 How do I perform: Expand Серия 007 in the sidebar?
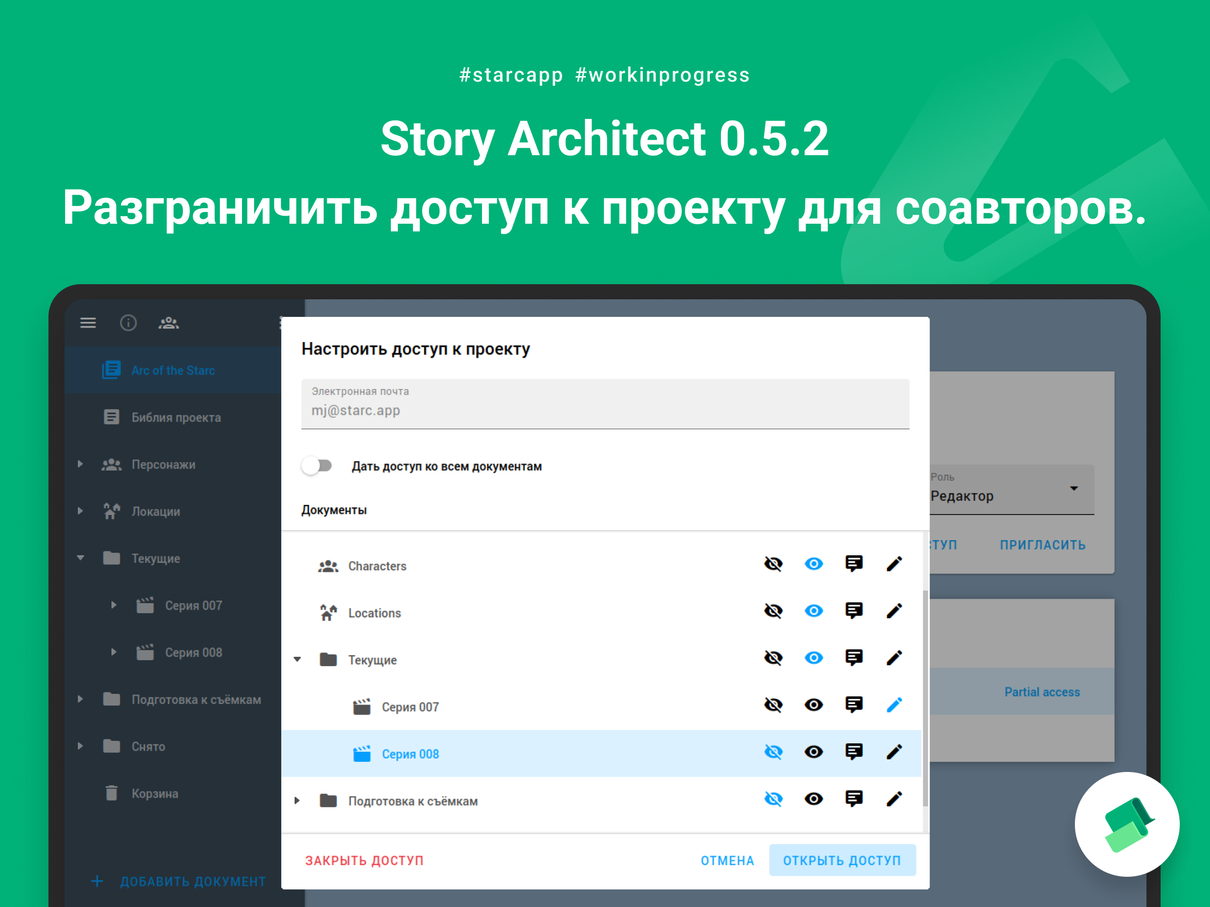click(x=114, y=605)
